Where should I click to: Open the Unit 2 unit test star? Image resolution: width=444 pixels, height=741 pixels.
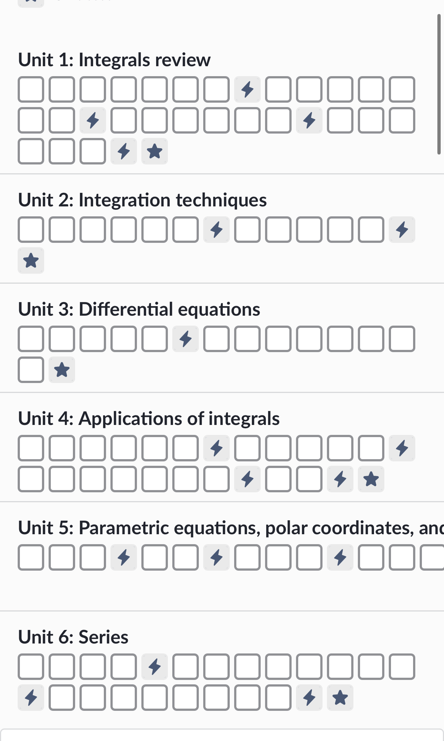[31, 260]
